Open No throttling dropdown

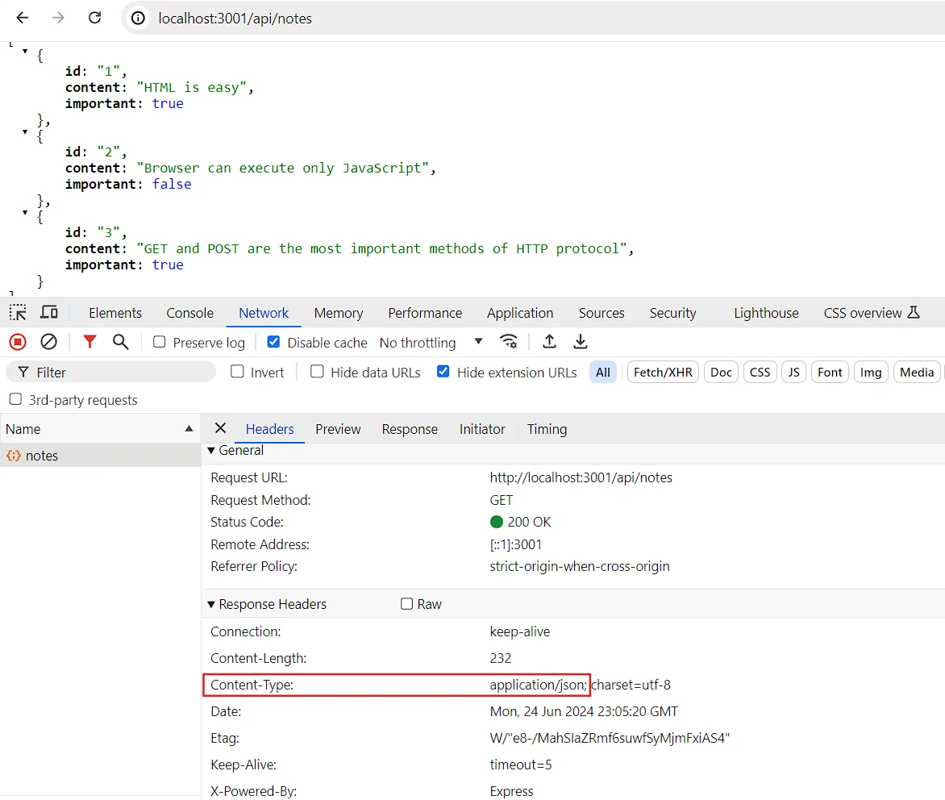431,343
